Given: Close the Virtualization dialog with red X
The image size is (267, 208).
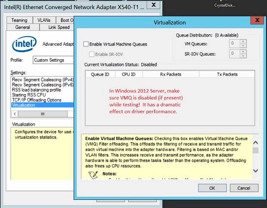Looking at the screenshot, I should [257, 20].
